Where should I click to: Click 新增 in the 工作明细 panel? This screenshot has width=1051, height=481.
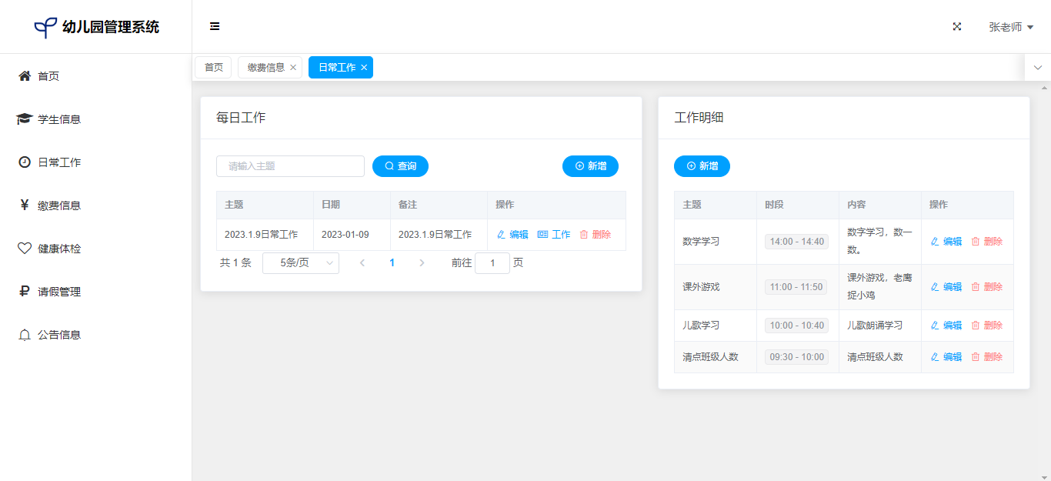(x=702, y=166)
